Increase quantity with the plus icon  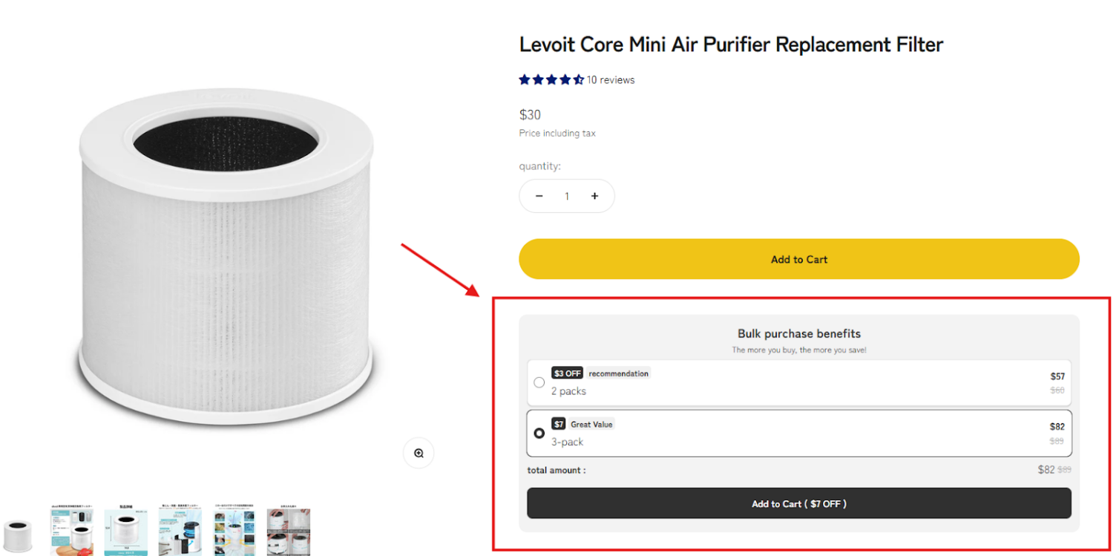pyautogui.click(x=594, y=196)
